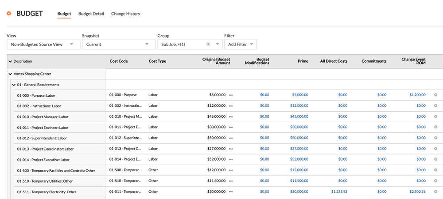Click the Original Budget Amount column header
Screen dimensions: 443x199
[216, 61]
